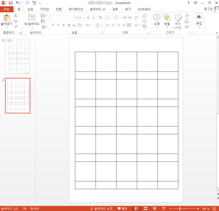The width and height of the screenshot is (219, 211).
Task: Toggle strikethrough formatting
Action: 74,25
